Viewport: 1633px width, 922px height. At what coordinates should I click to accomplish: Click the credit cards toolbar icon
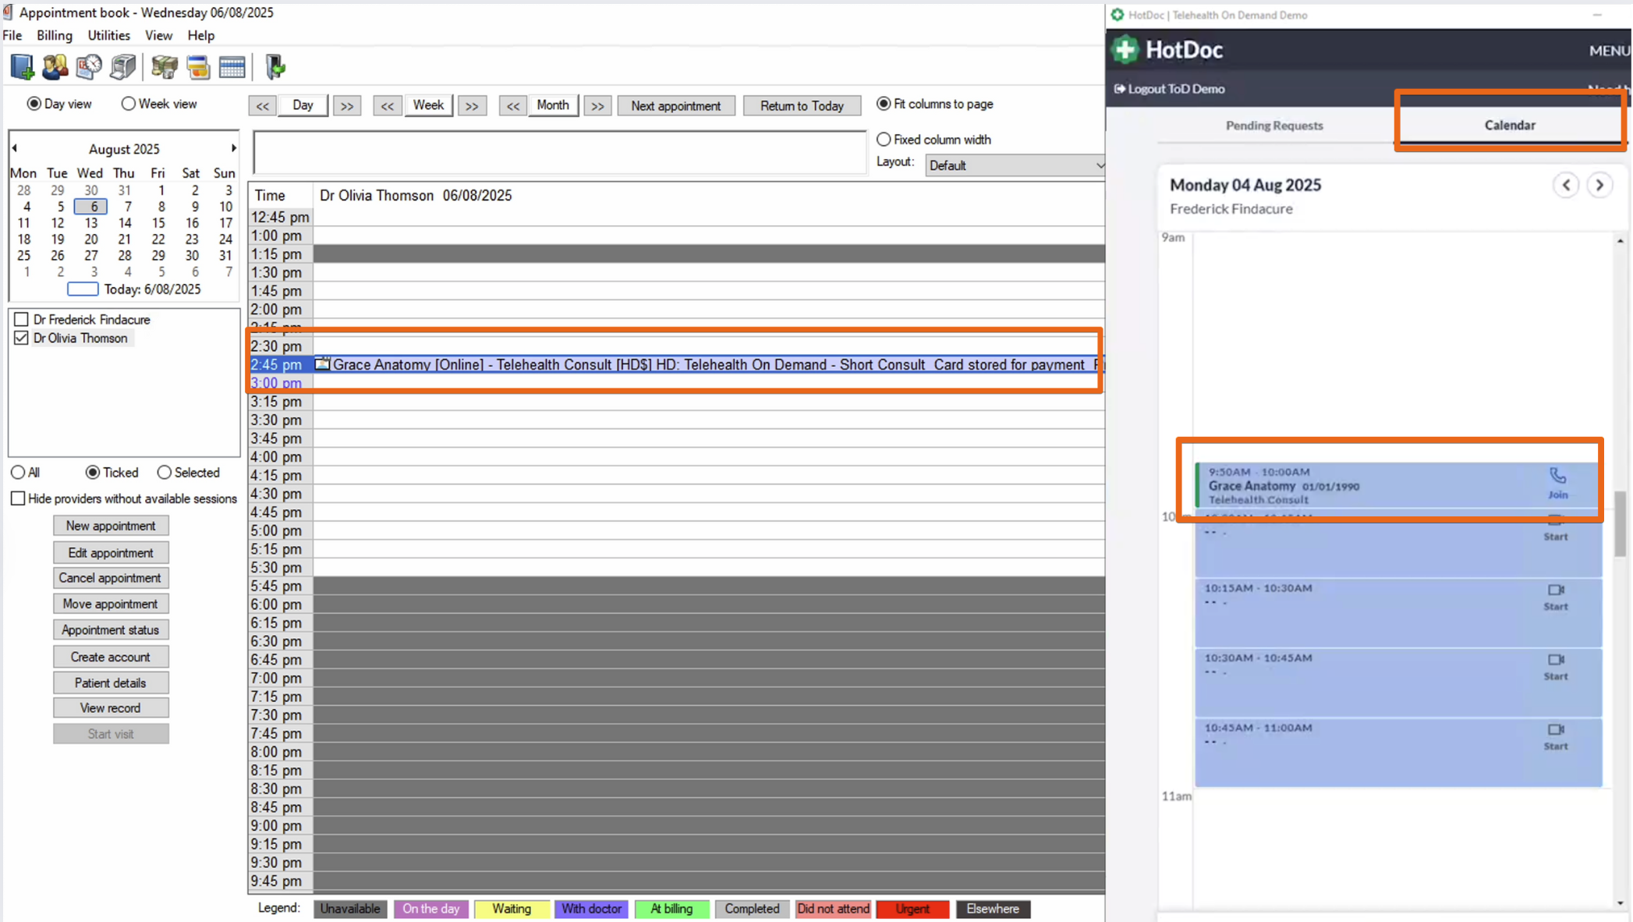(x=198, y=67)
